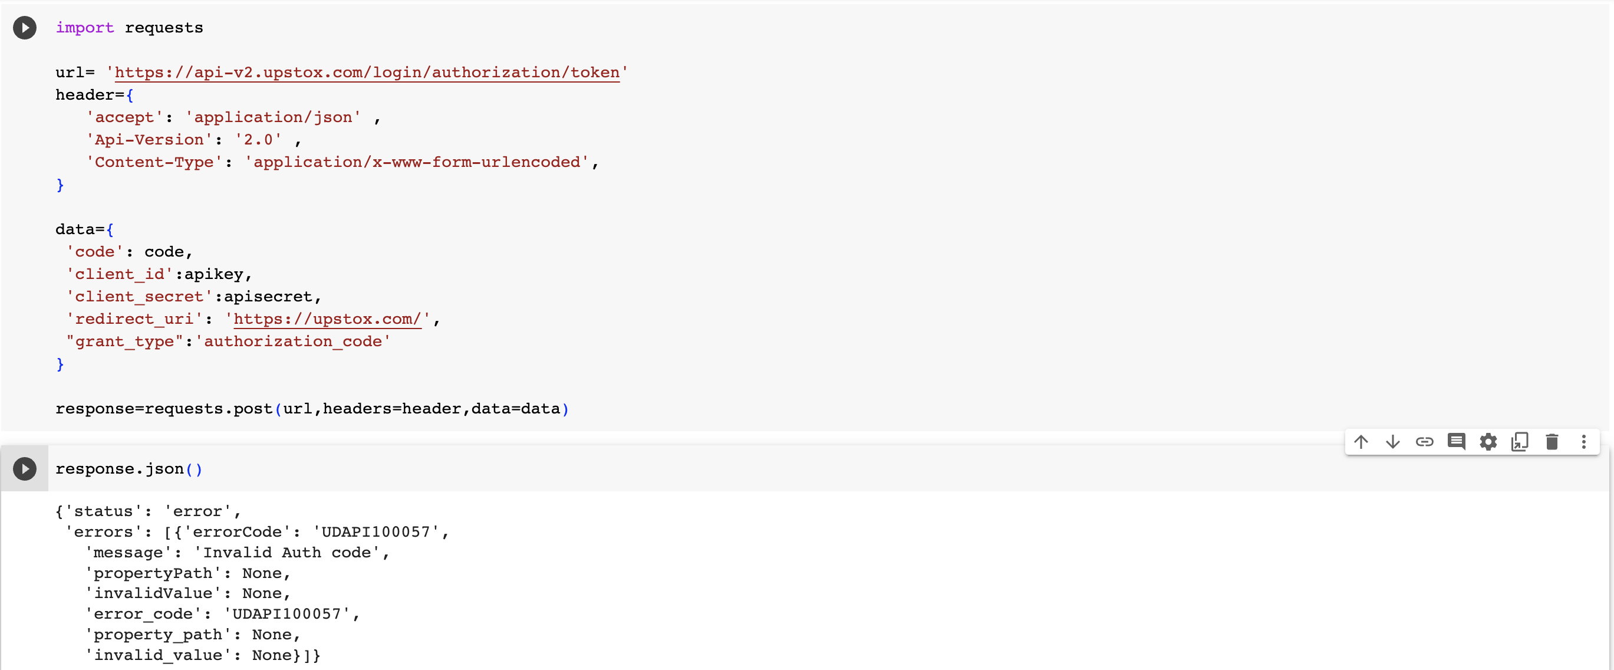Viewport: 1614px width, 670px height.
Task: Click the 'client_secret' key in data
Action: click(x=139, y=297)
